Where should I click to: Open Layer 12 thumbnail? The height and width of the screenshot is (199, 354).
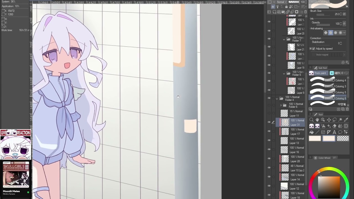point(284,186)
